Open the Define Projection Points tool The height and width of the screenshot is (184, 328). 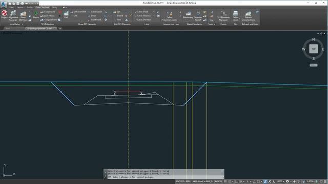point(170,16)
